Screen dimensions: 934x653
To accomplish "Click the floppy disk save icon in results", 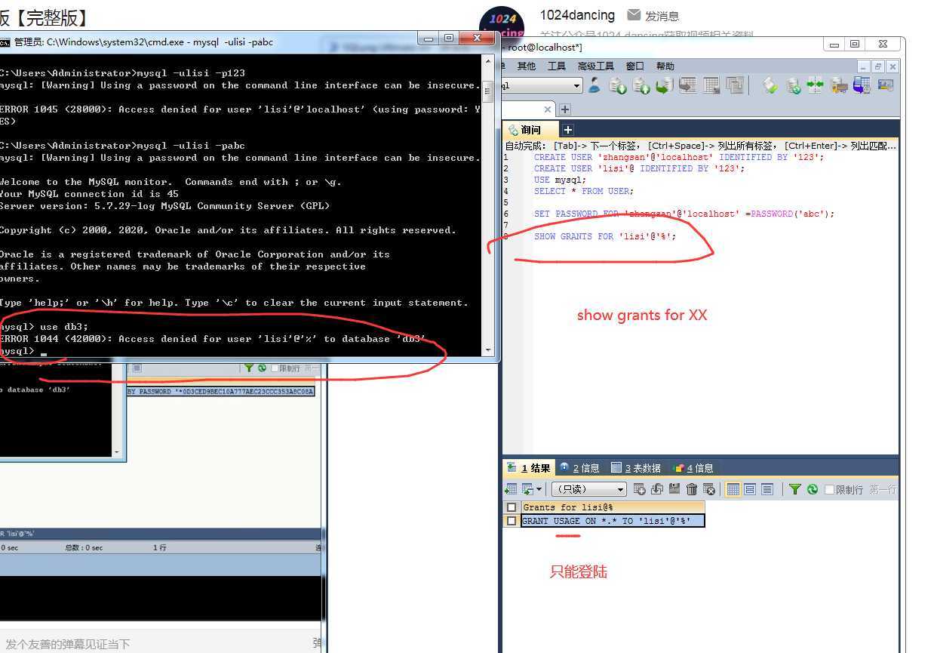I will [x=674, y=489].
